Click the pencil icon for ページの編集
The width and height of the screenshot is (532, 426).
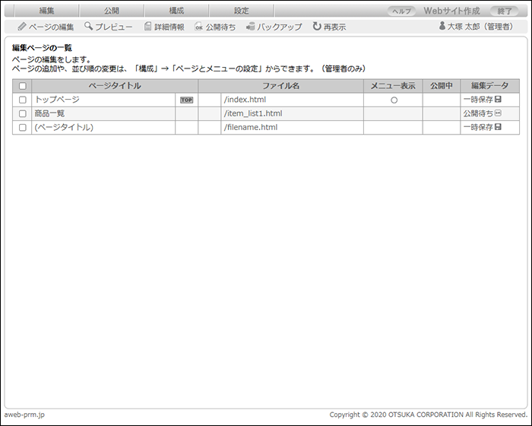tap(22, 27)
